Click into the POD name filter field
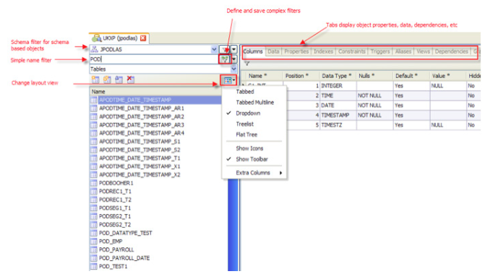The width and height of the screenshot is (485, 274). click(x=154, y=59)
